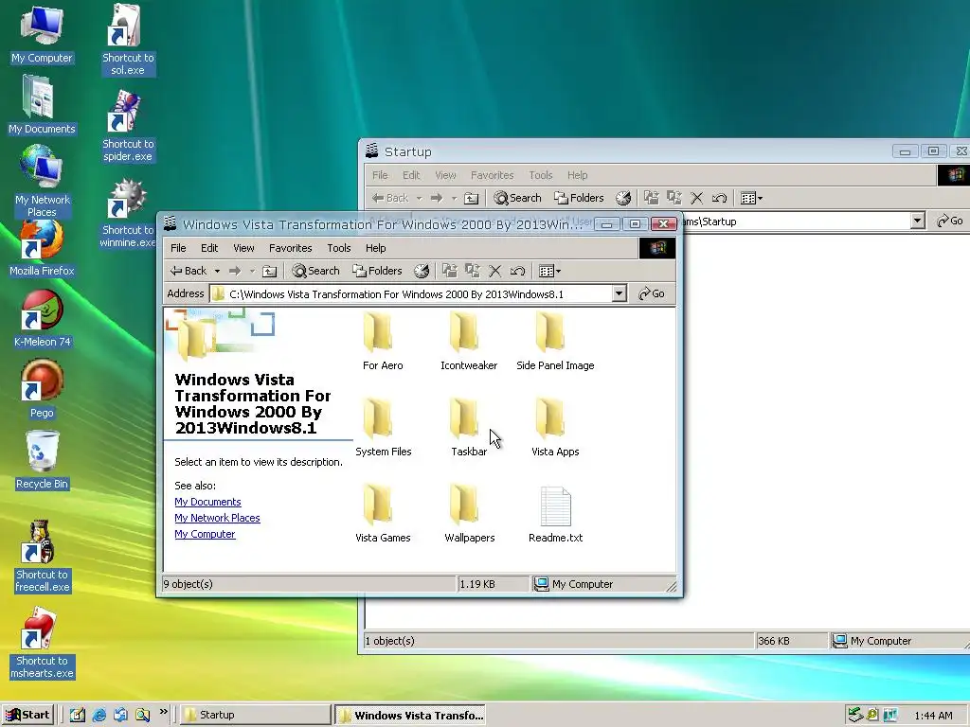Click Go next to front window address bar
The image size is (970, 727).
pos(652,293)
